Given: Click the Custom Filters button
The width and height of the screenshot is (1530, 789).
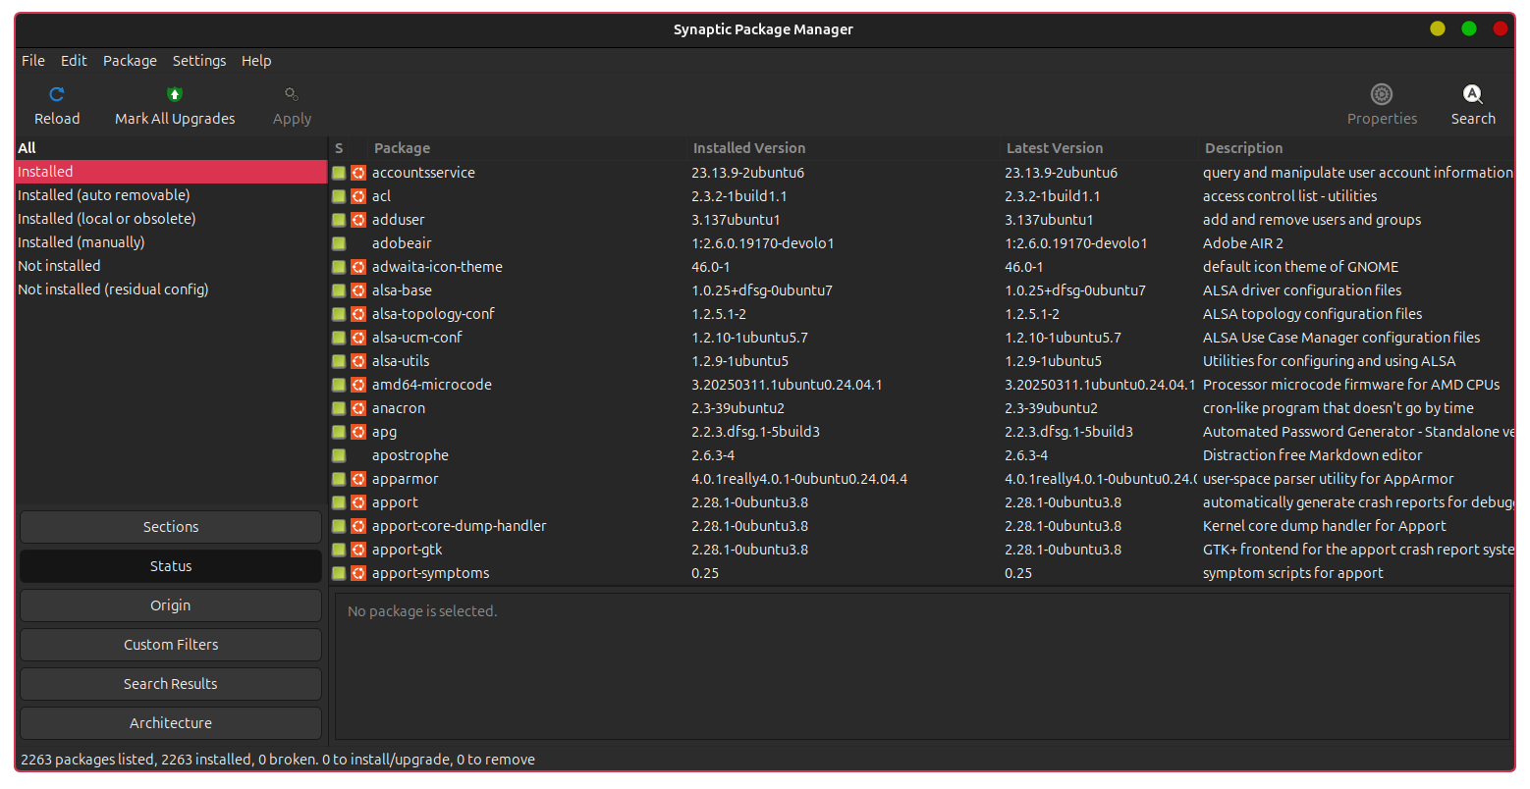Looking at the screenshot, I should (x=171, y=645).
